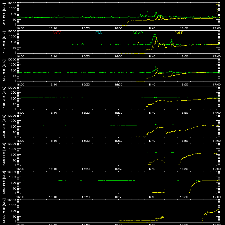
Task: Click 16:50 time label under 610 MHz panel
Action: (184, 85)
